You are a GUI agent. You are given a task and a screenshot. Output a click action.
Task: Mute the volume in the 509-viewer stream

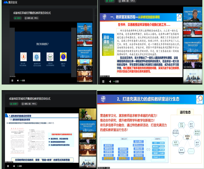(x=110, y=82)
